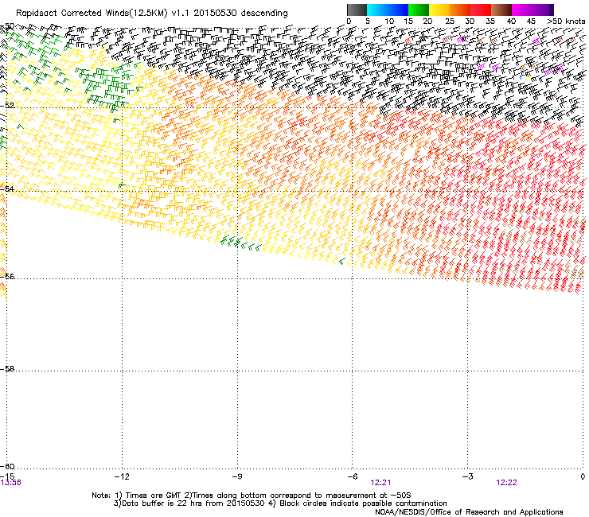Click the magenta wind barbs in upper right

(x=554, y=70)
